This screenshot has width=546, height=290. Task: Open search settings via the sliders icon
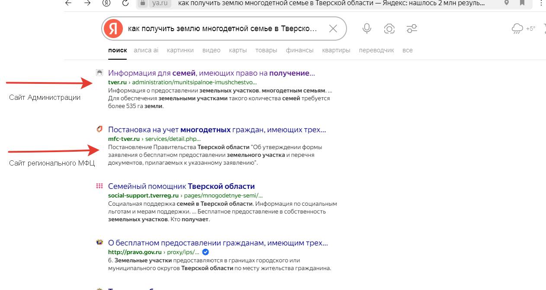pos(412,29)
